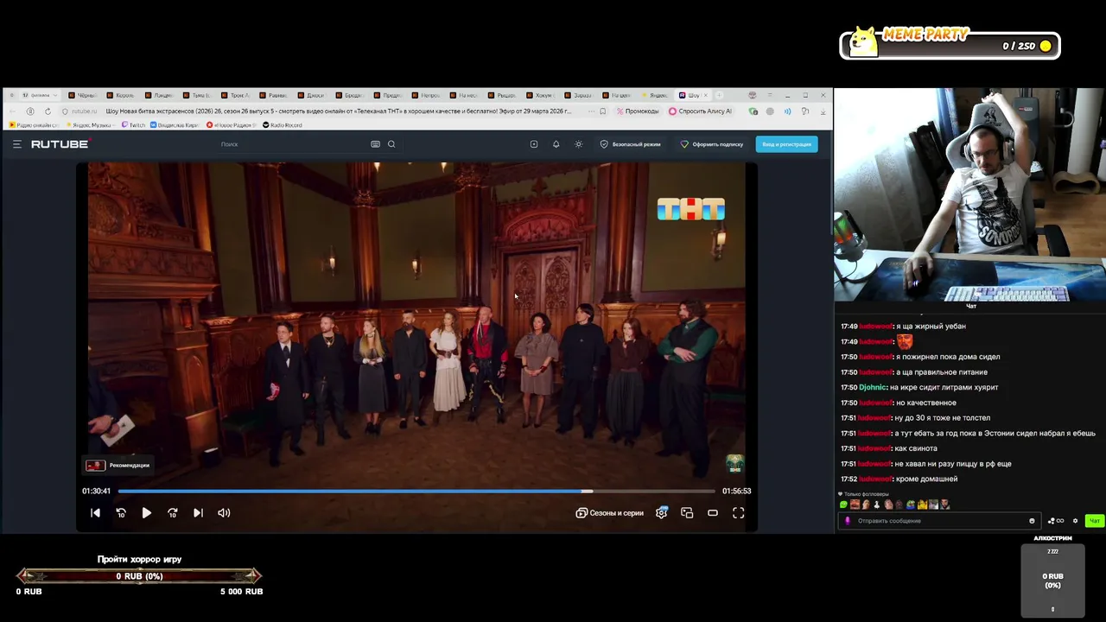Toggle the light/dark theme sun icon
This screenshot has width=1106, height=622.
point(579,144)
